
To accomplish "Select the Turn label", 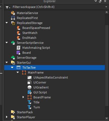I will pyautogui.click(x=37, y=107).
